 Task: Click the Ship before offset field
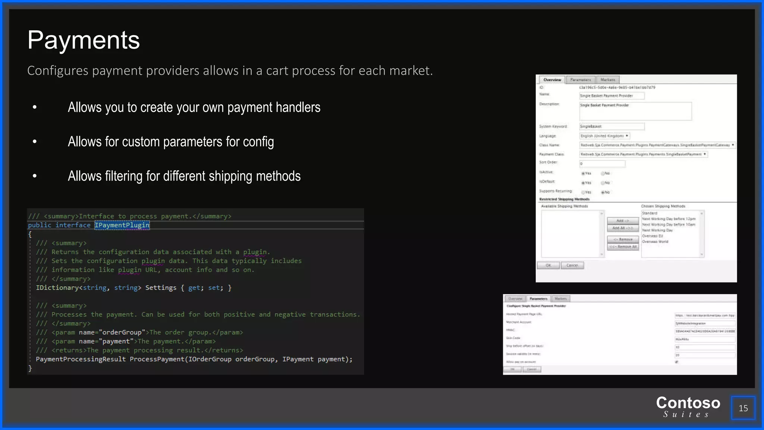[x=705, y=347]
